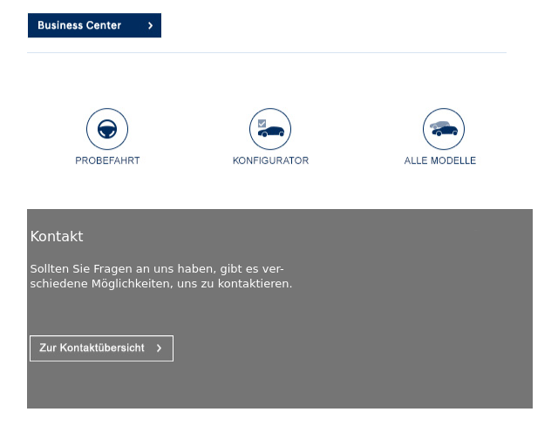Click the chevron arrow on Business Center
Screen dimensions: 558x439
(x=151, y=25)
